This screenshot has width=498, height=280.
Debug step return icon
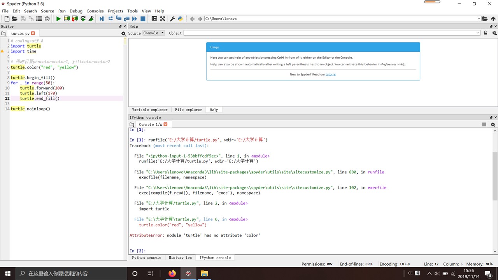126,19
